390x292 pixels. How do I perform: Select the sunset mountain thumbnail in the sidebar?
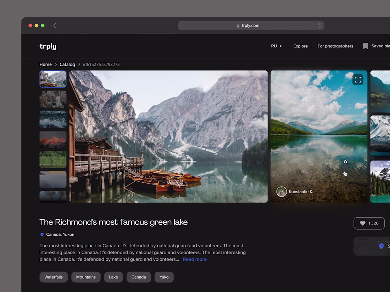[x=53, y=139]
